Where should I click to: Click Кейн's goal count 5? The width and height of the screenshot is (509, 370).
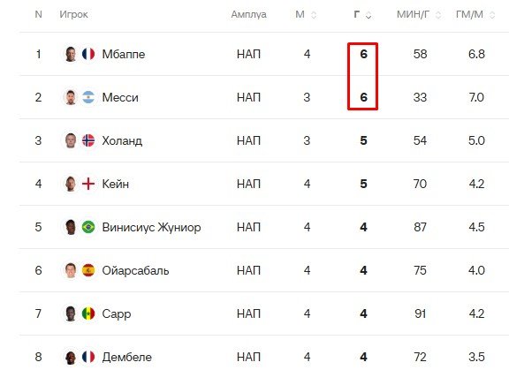[363, 184]
